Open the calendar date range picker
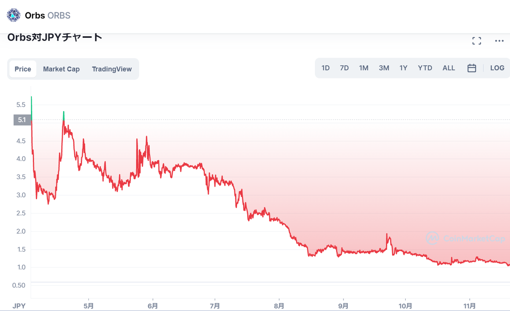The image size is (510, 311). click(472, 68)
